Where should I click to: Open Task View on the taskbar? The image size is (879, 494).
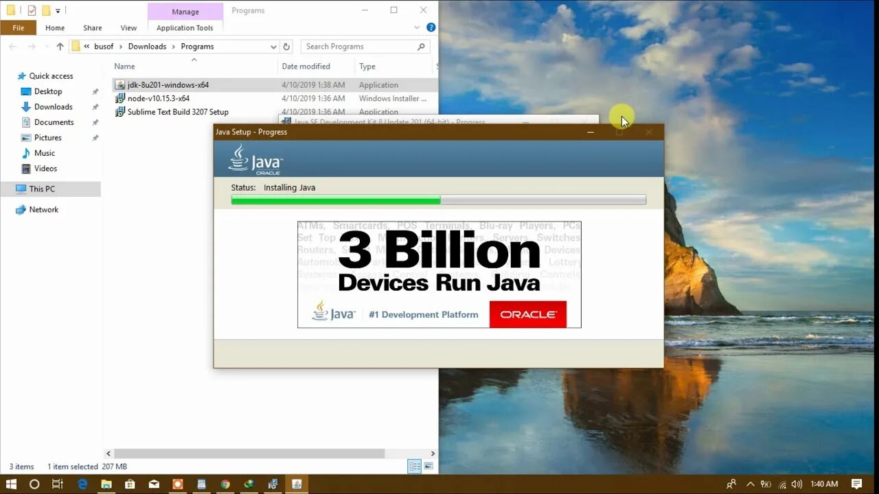[x=58, y=484]
